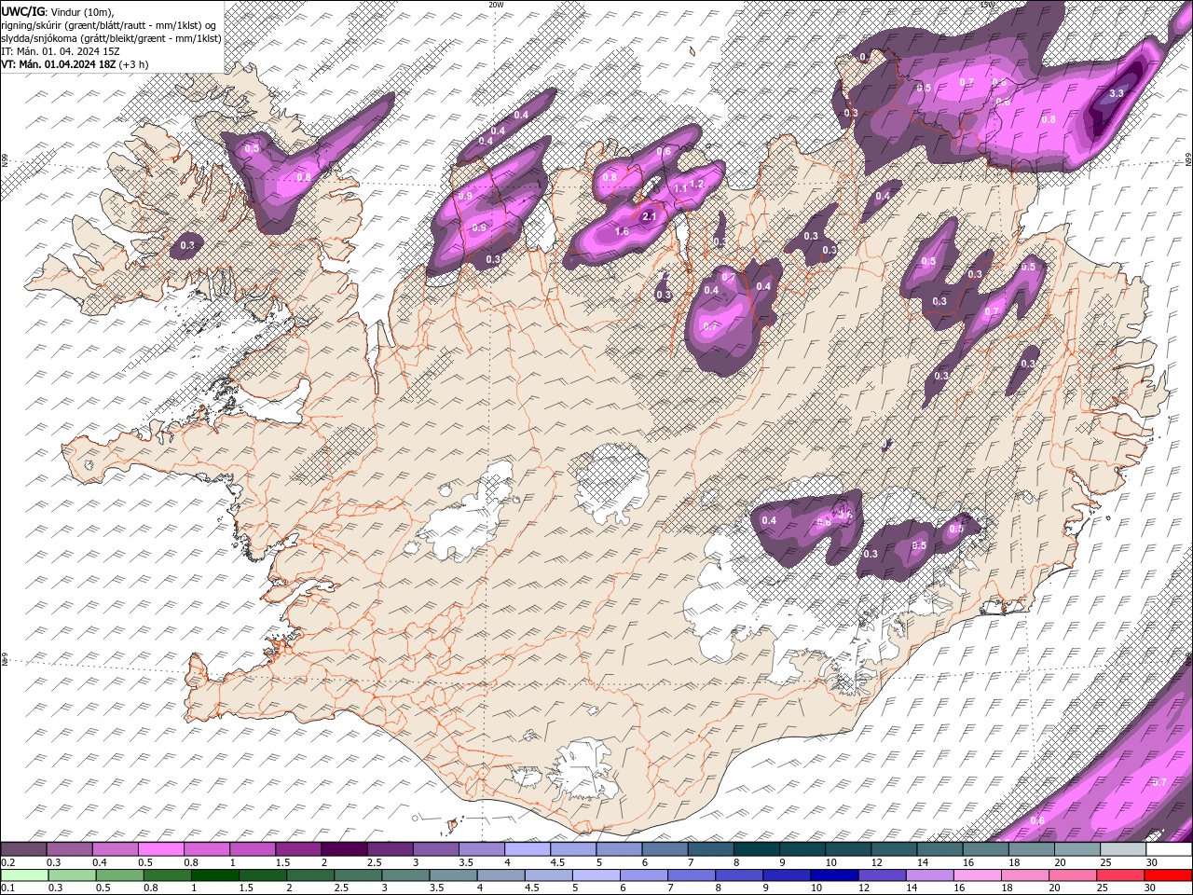The width and height of the screenshot is (1193, 895).
Task: Pick the dark blue swatch above rain-scale label 10
Action: click(832, 874)
